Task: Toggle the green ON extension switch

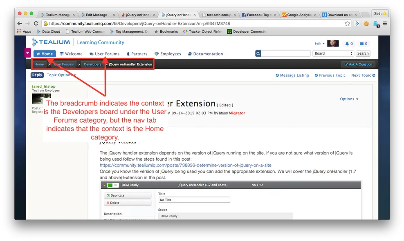Action: (112, 185)
